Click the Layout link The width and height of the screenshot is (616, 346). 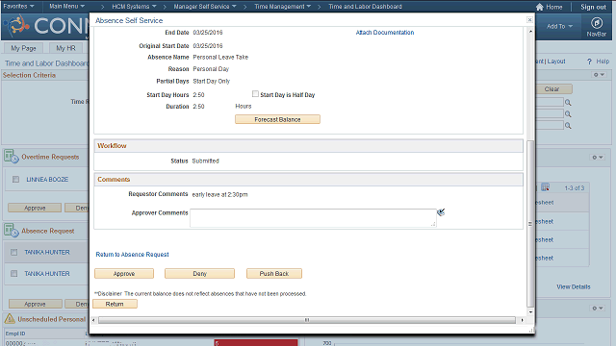[x=556, y=62]
